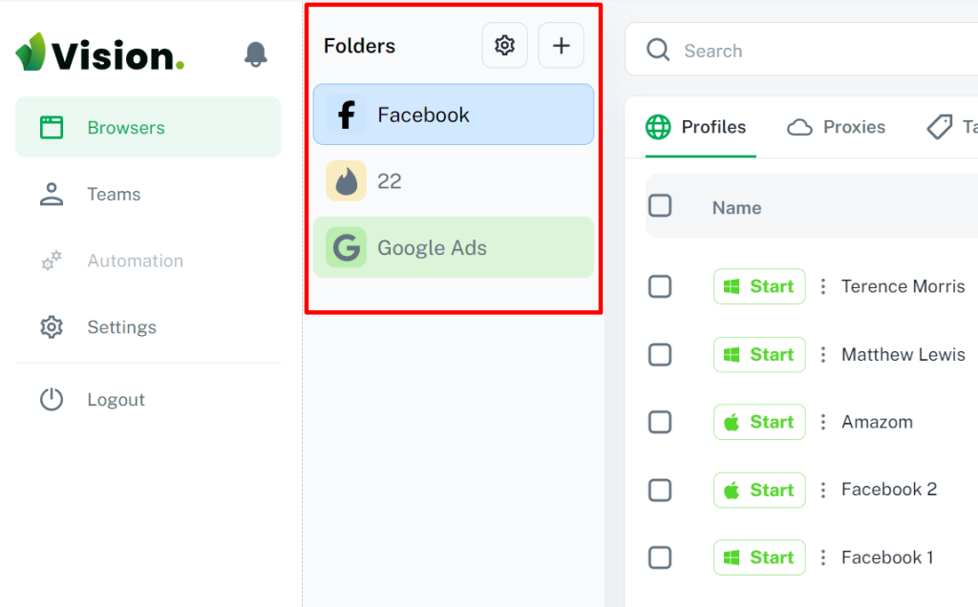
Task: Open the folder named 22
Action: [x=454, y=180]
